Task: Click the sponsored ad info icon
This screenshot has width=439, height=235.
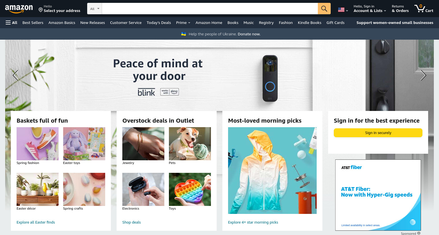Action: click(x=419, y=233)
